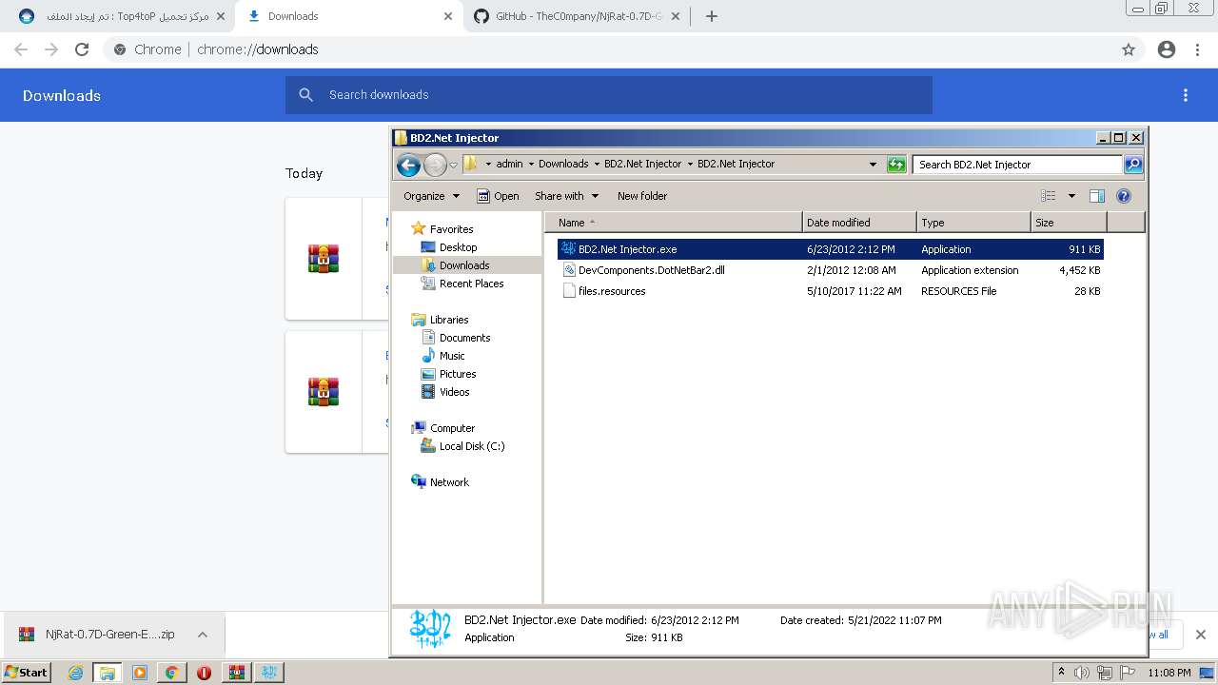Bookmark page with star icon
Viewport: 1218px width, 685px height.
(1129, 49)
